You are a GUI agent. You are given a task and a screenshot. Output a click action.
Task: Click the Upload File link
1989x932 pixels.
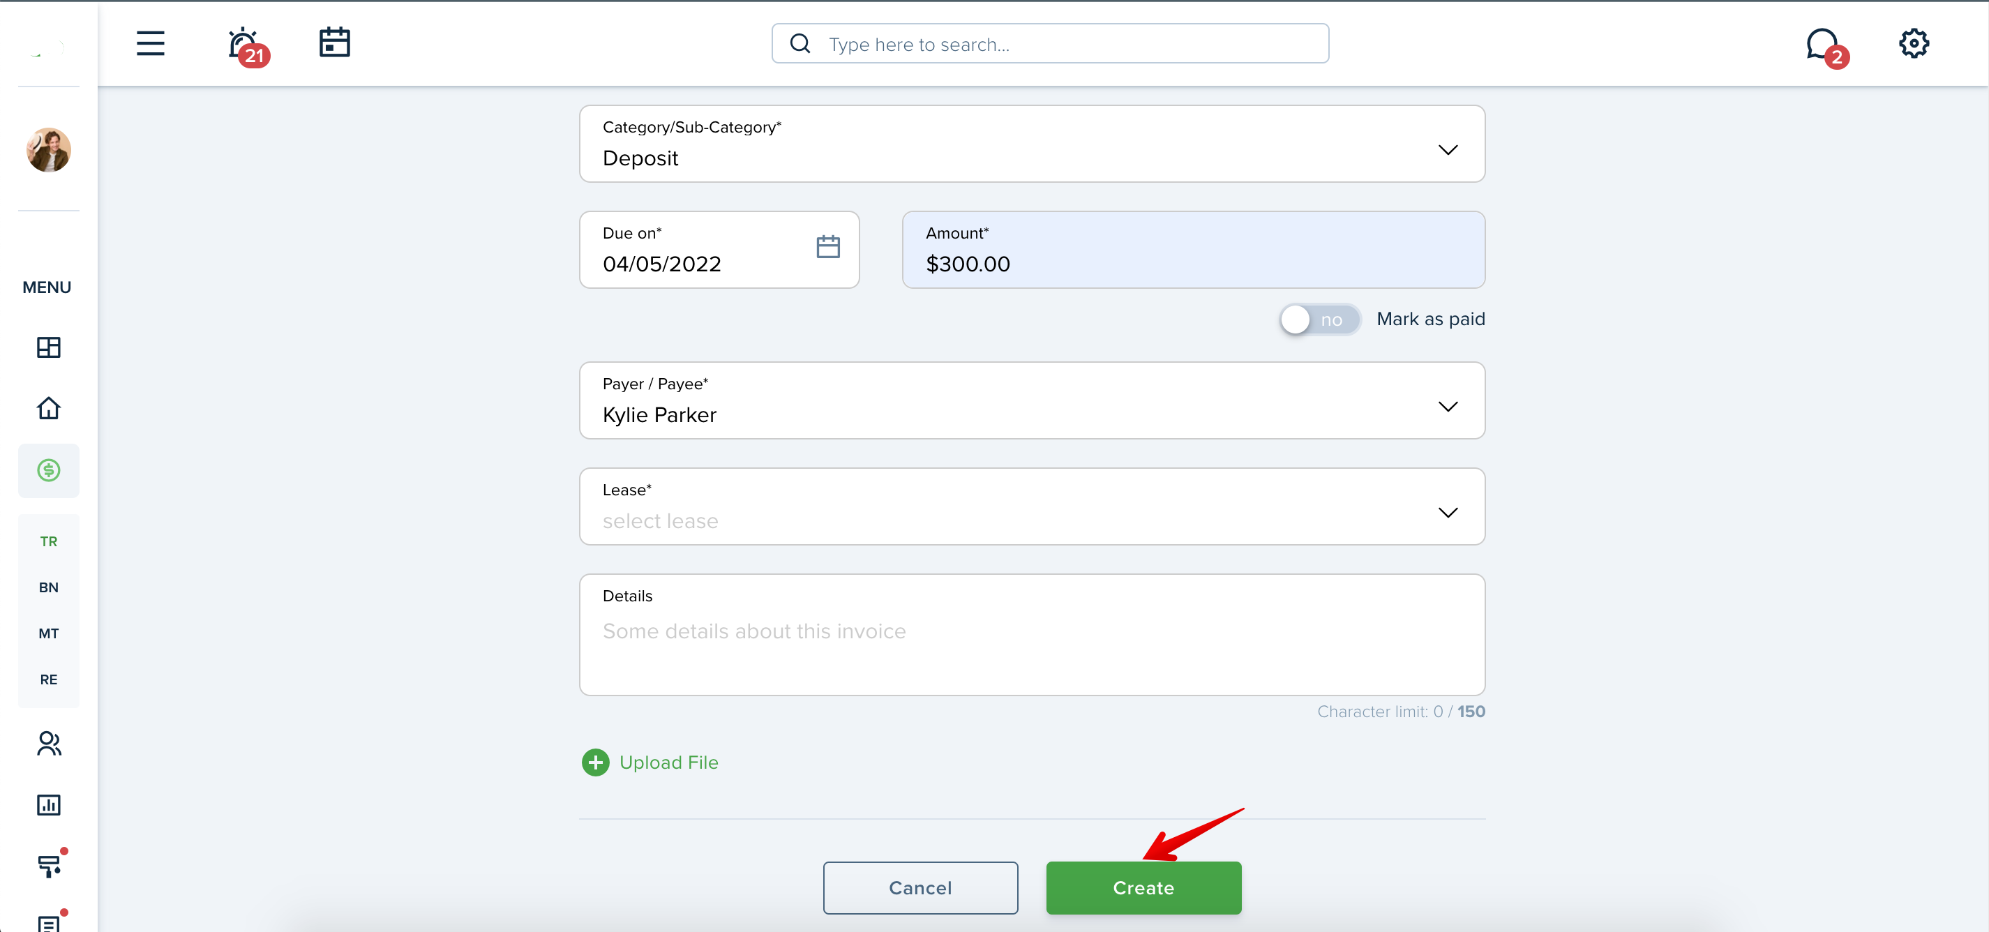(668, 763)
